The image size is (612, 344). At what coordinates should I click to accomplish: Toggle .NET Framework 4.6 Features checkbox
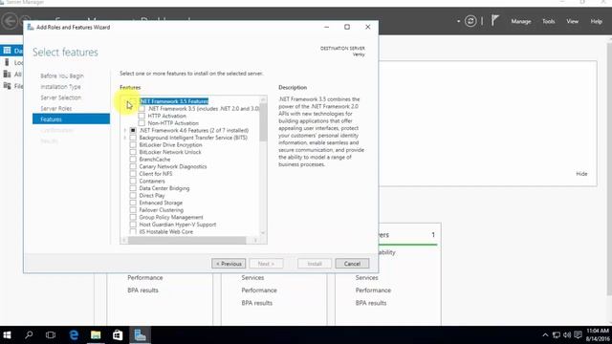(133, 130)
